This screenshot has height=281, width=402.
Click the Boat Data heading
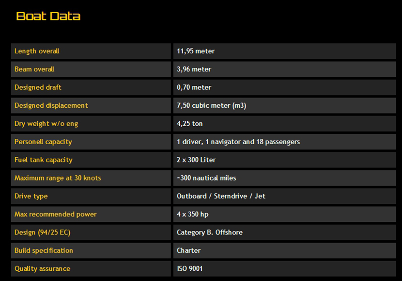48,16
